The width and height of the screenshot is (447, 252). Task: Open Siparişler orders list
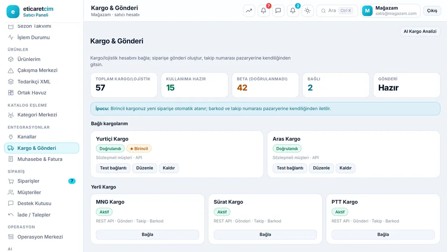pyautogui.click(x=41, y=181)
